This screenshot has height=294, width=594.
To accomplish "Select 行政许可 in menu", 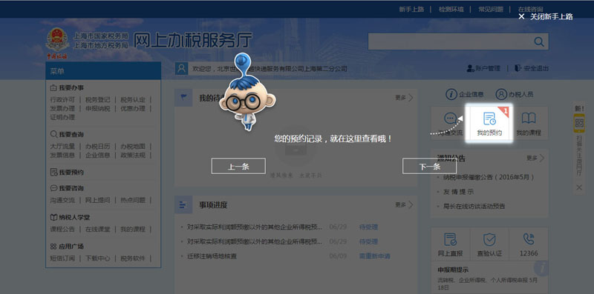I will (x=62, y=100).
